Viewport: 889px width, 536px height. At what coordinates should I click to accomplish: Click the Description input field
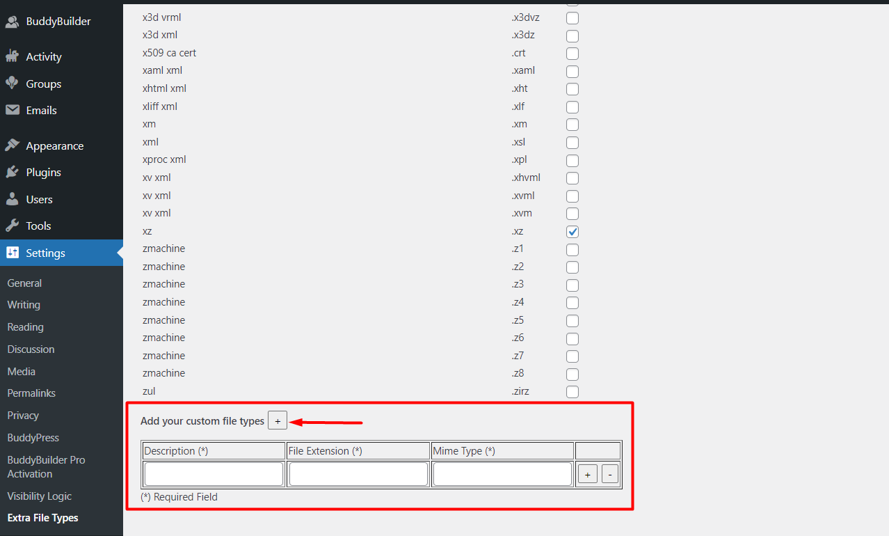pyautogui.click(x=213, y=473)
